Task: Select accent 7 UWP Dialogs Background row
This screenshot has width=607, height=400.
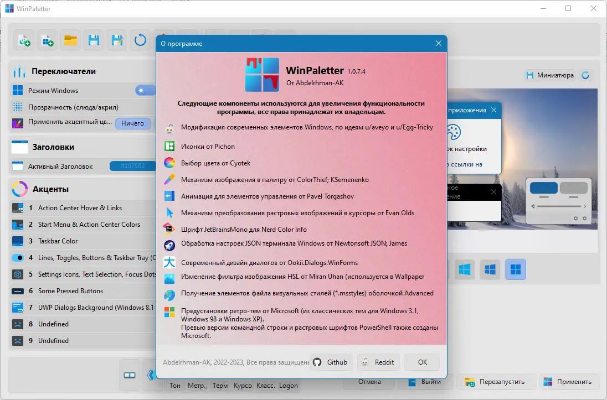Action: (x=83, y=308)
